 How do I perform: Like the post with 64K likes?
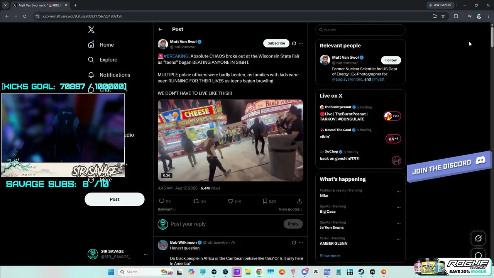234,201
